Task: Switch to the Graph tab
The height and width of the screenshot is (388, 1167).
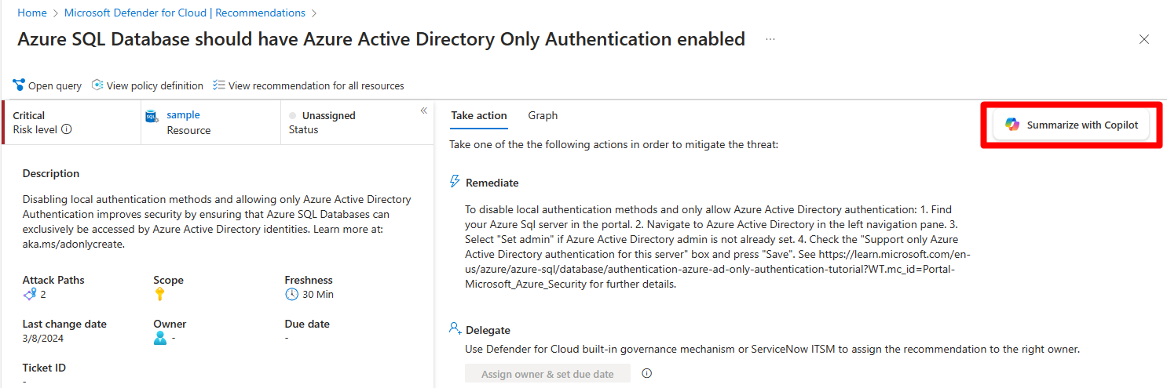Action: coord(543,115)
